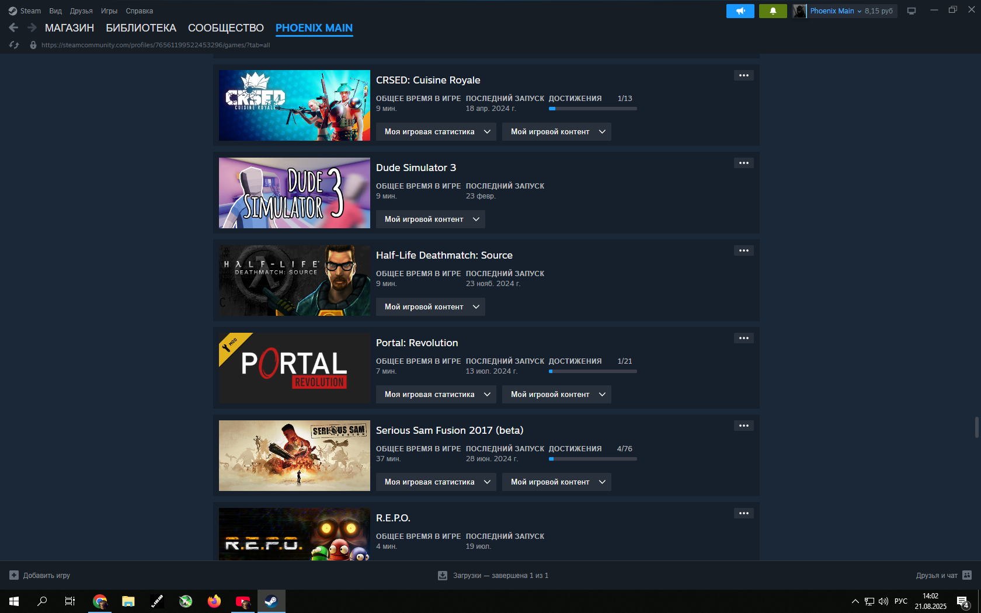981x613 pixels.
Task: Enter Big Picture mode via monitor icon
Action: point(912,11)
